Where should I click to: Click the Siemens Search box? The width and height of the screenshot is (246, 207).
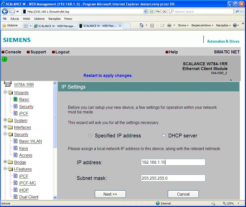point(201,11)
